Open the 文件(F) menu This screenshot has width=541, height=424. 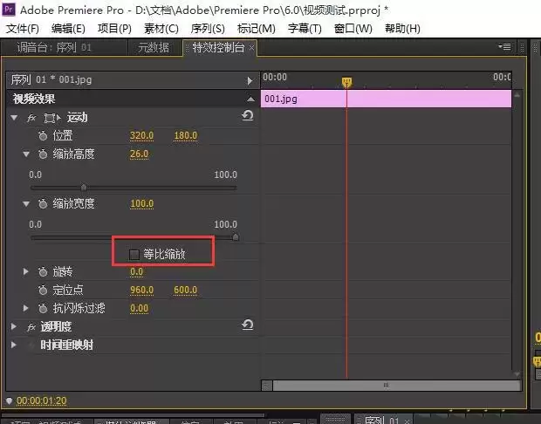click(23, 28)
